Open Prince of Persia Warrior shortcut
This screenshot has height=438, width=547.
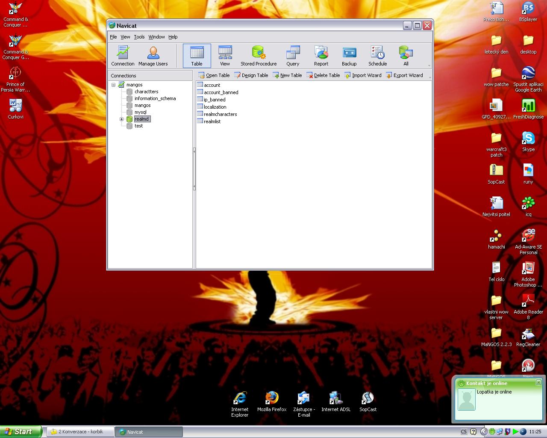(15, 80)
